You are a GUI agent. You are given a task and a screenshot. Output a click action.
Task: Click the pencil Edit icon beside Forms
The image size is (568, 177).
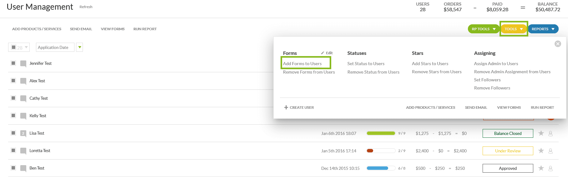pyautogui.click(x=322, y=53)
